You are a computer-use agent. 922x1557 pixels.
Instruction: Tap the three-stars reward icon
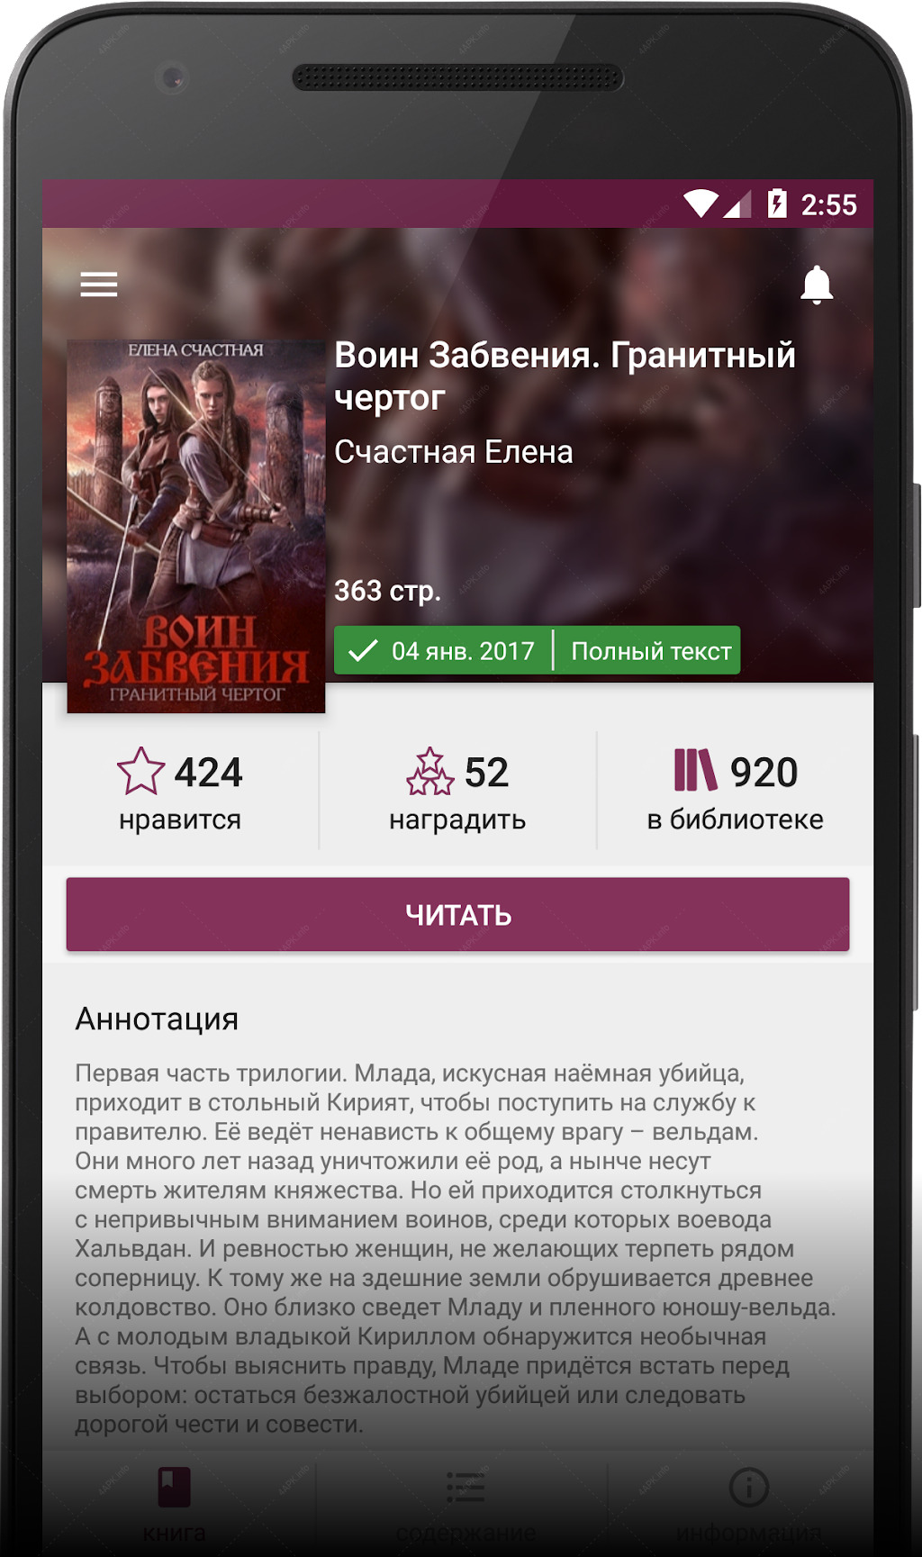[x=430, y=772]
